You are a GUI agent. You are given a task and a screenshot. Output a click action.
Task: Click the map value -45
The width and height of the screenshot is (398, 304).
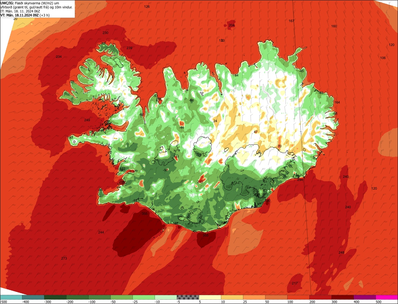(301, 71)
